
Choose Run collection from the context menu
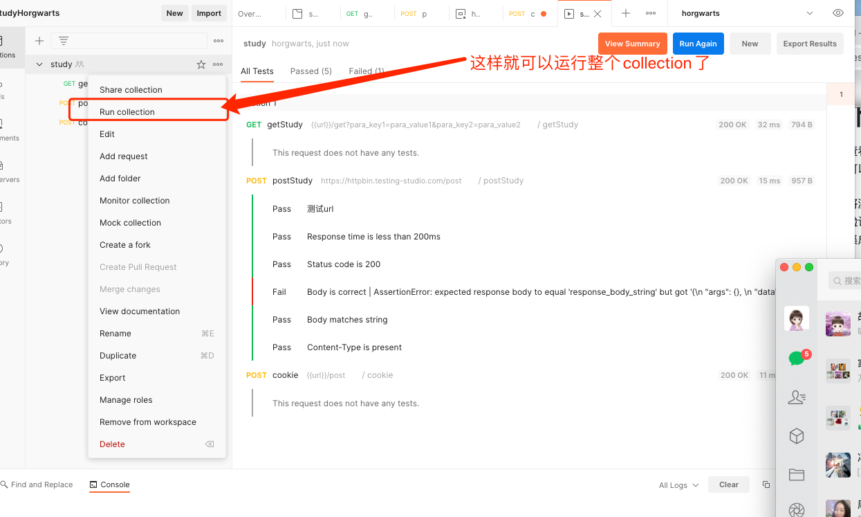click(127, 112)
